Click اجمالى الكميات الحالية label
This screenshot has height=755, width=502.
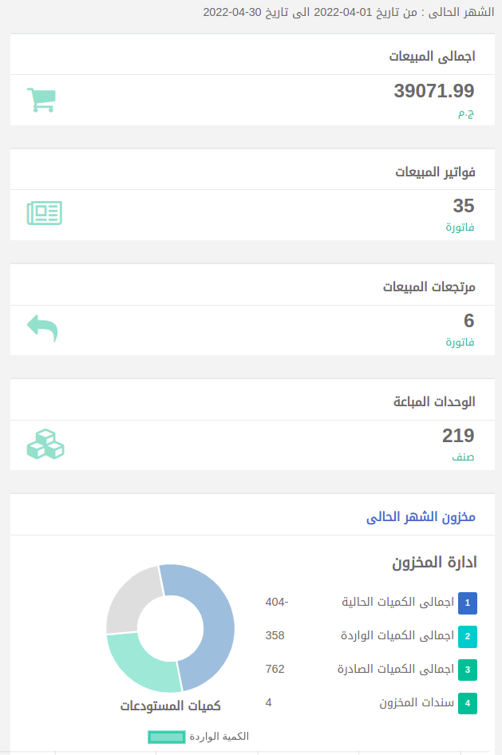coord(398,602)
